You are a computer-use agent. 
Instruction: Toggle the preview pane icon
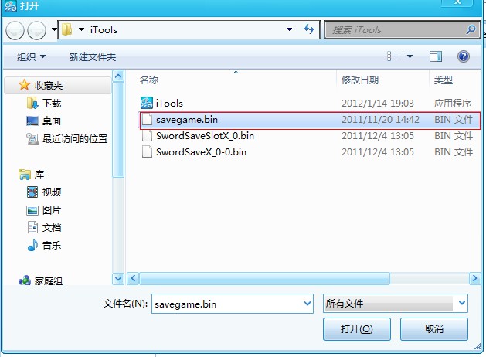coord(436,56)
